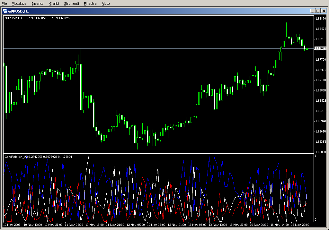The width and height of the screenshot is (329, 230).
Task: Click the 1.66235 price scale value
Action: click(x=321, y=111)
